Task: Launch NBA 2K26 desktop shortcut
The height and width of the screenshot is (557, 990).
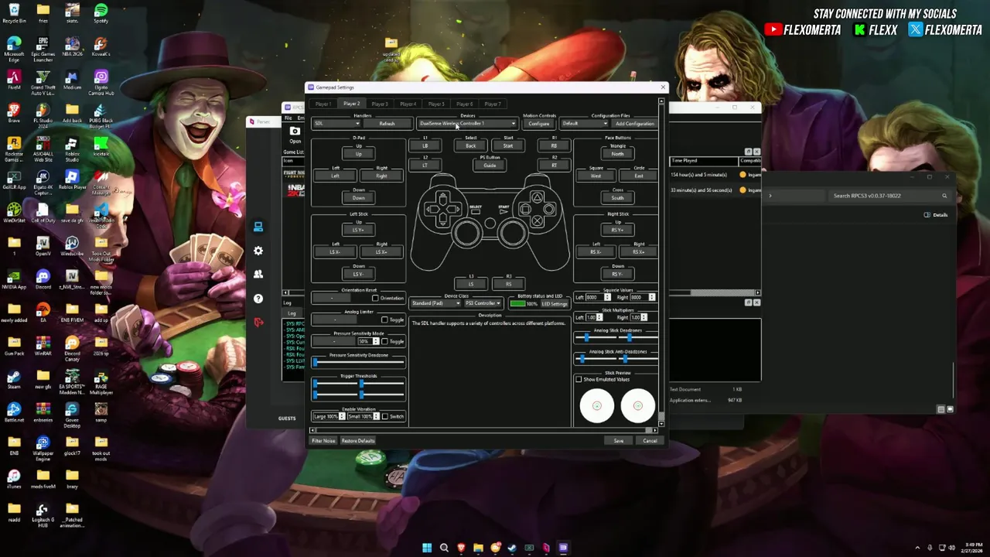Action: pyautogui.click(x=72, y=46)
